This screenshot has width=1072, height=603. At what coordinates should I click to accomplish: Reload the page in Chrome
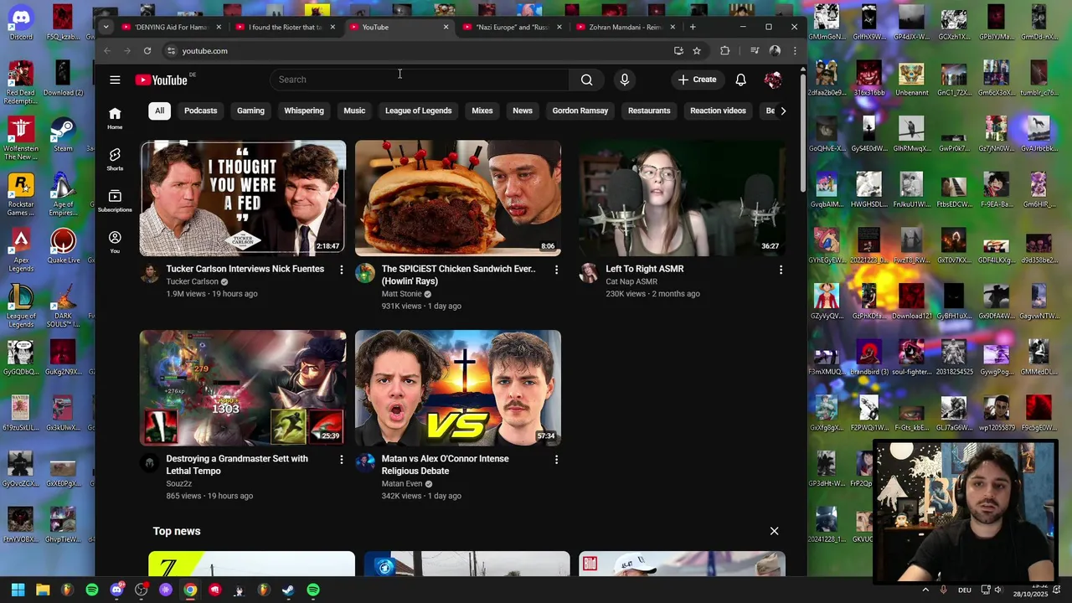[x=147, y=51]
